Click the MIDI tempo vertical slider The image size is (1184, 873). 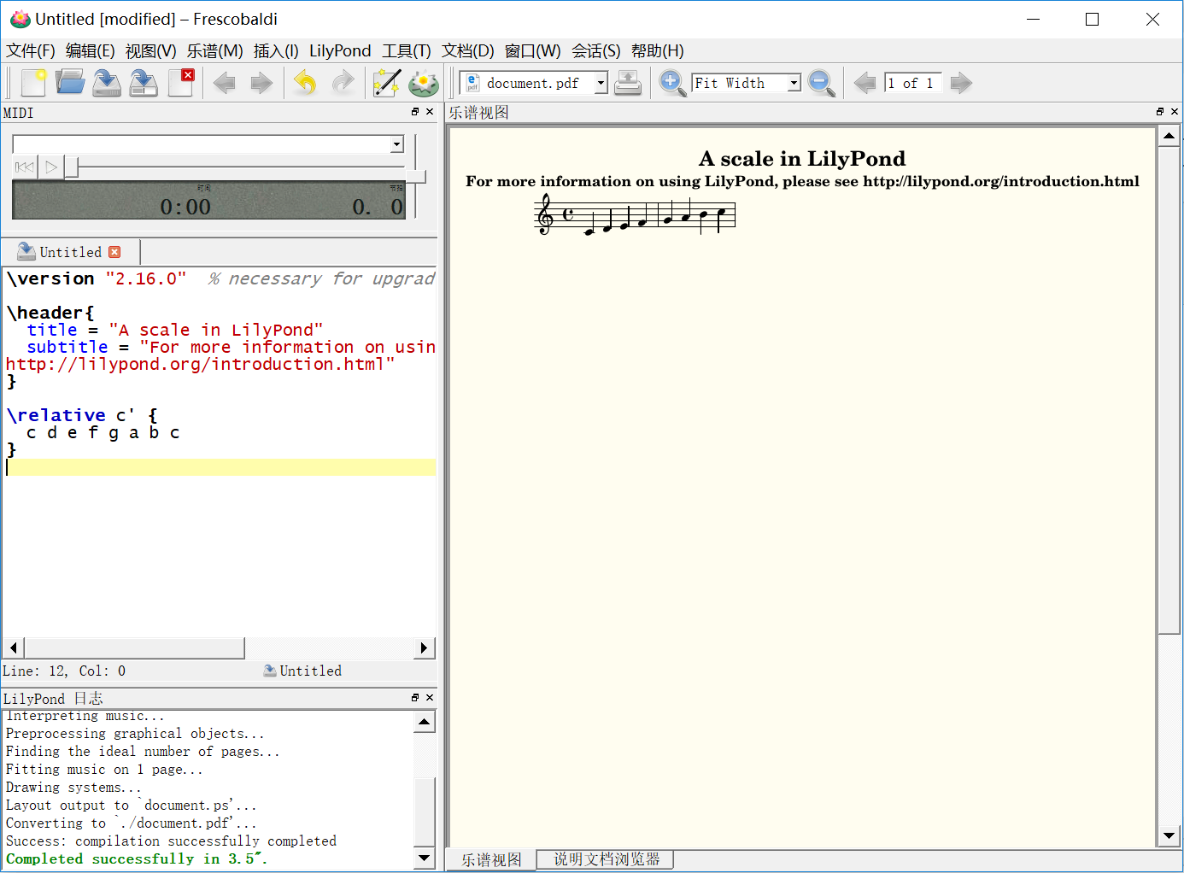(415, 176)
